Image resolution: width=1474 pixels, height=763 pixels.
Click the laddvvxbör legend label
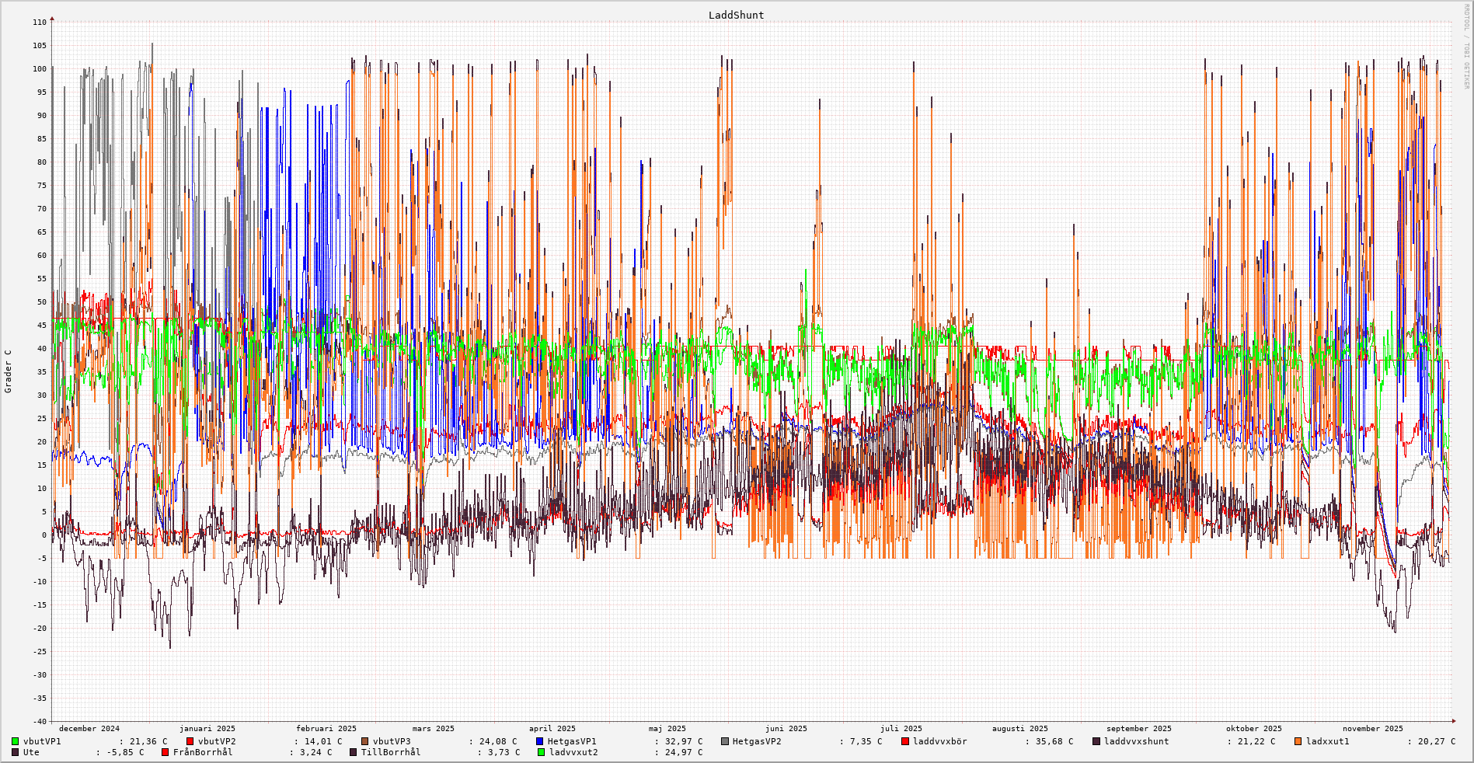coord(939,741)
